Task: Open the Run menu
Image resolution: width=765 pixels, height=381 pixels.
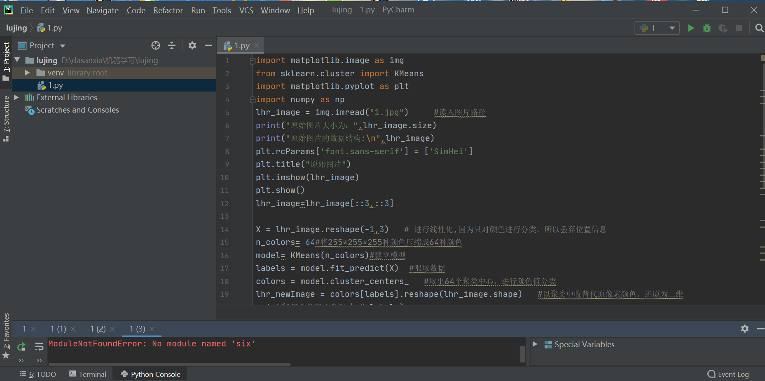Action: (198, 10)
